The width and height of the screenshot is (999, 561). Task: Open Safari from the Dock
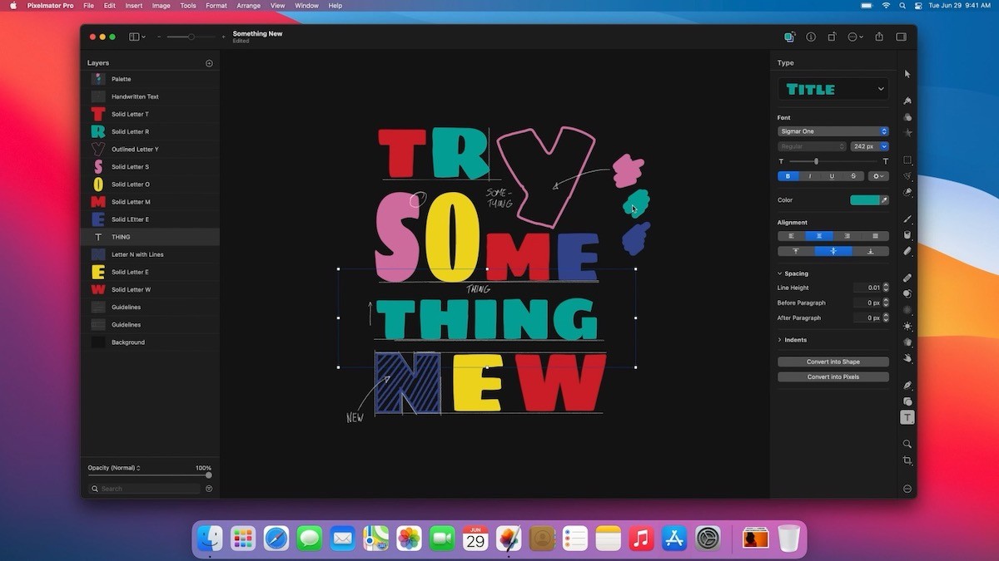pyautogui.click(x=276, y=539)
